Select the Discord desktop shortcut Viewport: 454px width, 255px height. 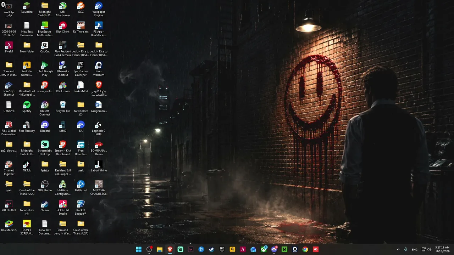(45, 127)
